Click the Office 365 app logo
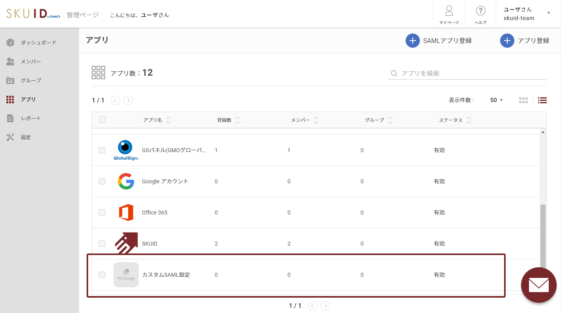This screenshot has width=561, height=313. 126,212
